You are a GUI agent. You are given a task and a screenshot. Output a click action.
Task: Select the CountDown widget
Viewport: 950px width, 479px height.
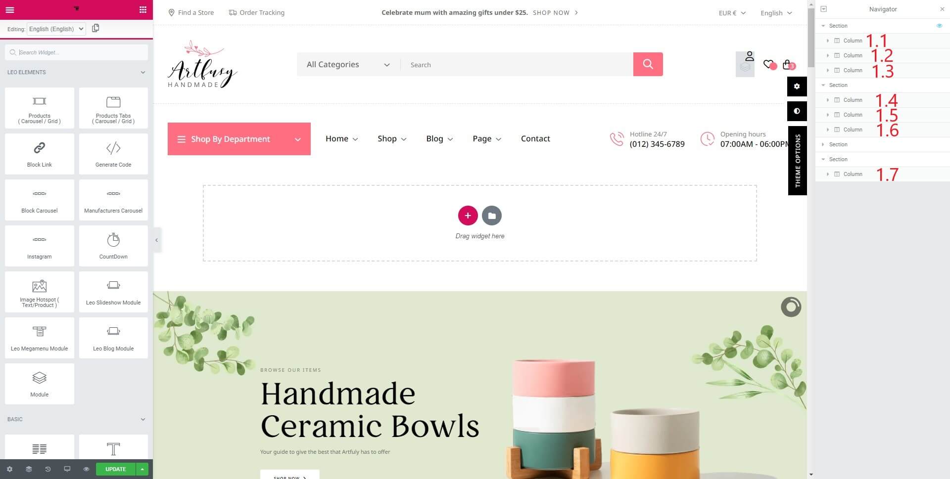click(113, 246)
